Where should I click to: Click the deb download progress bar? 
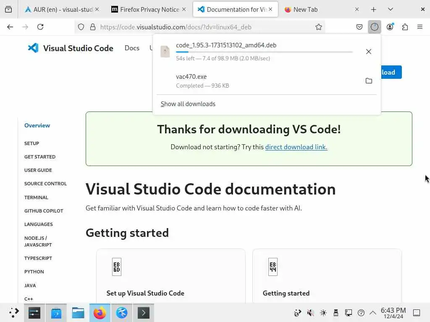264,52
